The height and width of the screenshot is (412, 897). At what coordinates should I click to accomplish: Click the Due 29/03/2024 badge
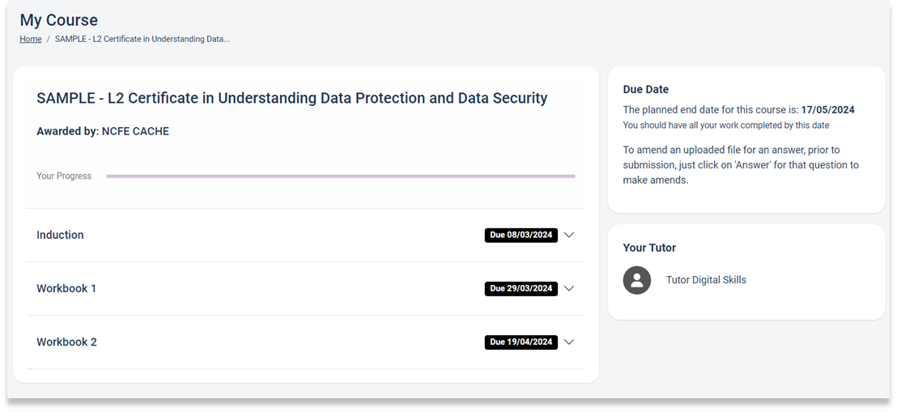(521, 288)
